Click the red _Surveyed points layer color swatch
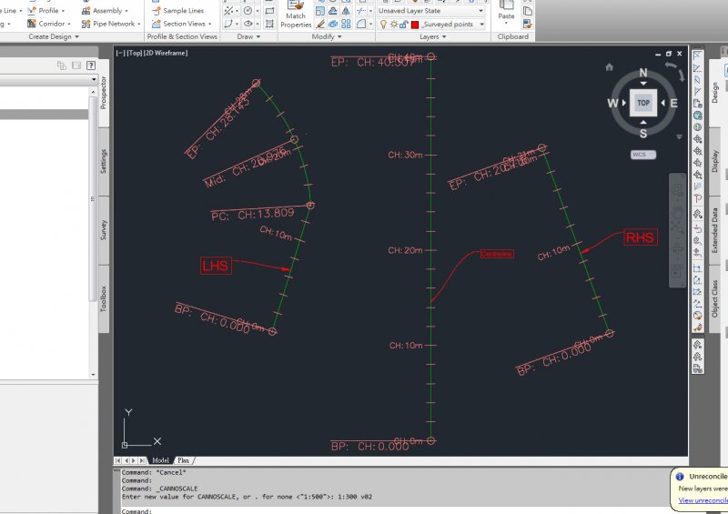Viewport: 728px width, 514px height. (415, 25)
